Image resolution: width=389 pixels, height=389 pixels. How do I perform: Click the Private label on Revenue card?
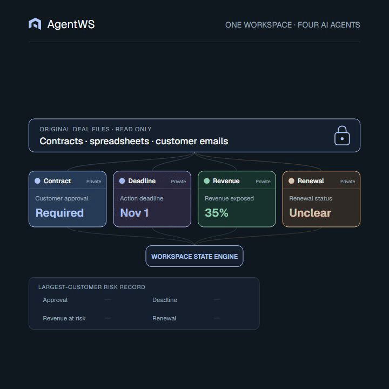tap(263, 182)
